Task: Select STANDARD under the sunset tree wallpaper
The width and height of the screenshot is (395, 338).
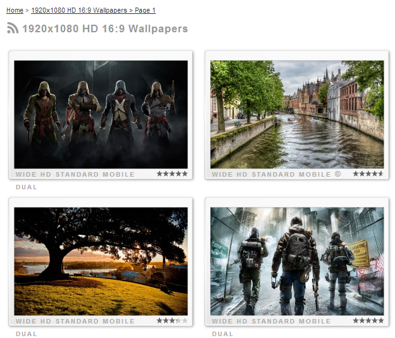Action: point(77,321)
